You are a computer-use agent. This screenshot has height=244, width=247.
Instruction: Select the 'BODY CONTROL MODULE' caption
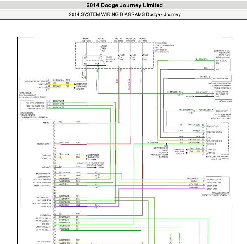tap(217, 158)
